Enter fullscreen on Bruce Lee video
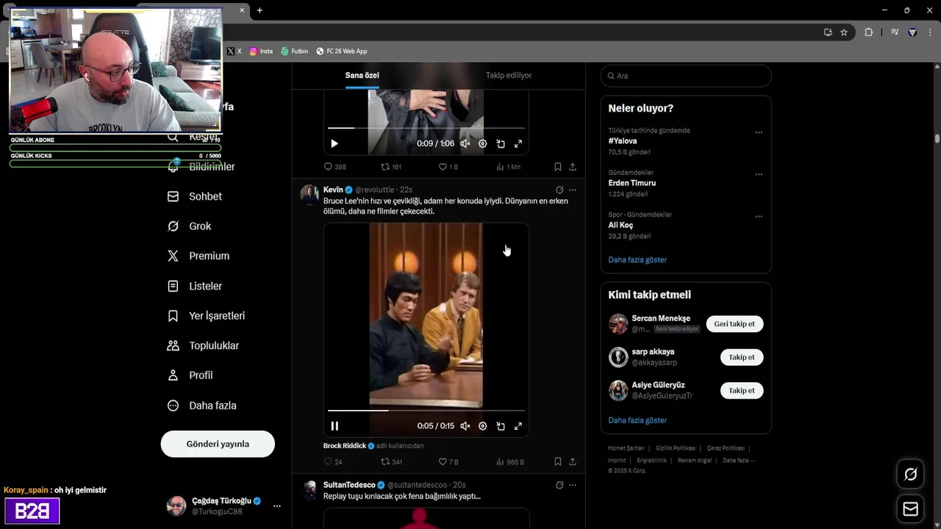941x529 pixels. pyautogui.click(x=518, y=426)
